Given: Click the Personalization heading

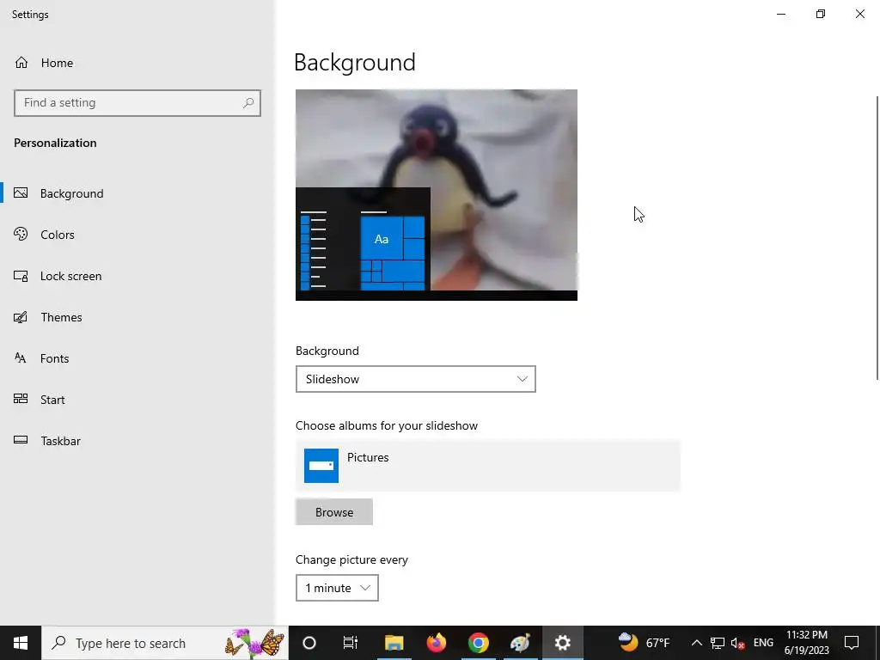Looking at the screenshot, I should pyautogui.click(x=55, y=144).
